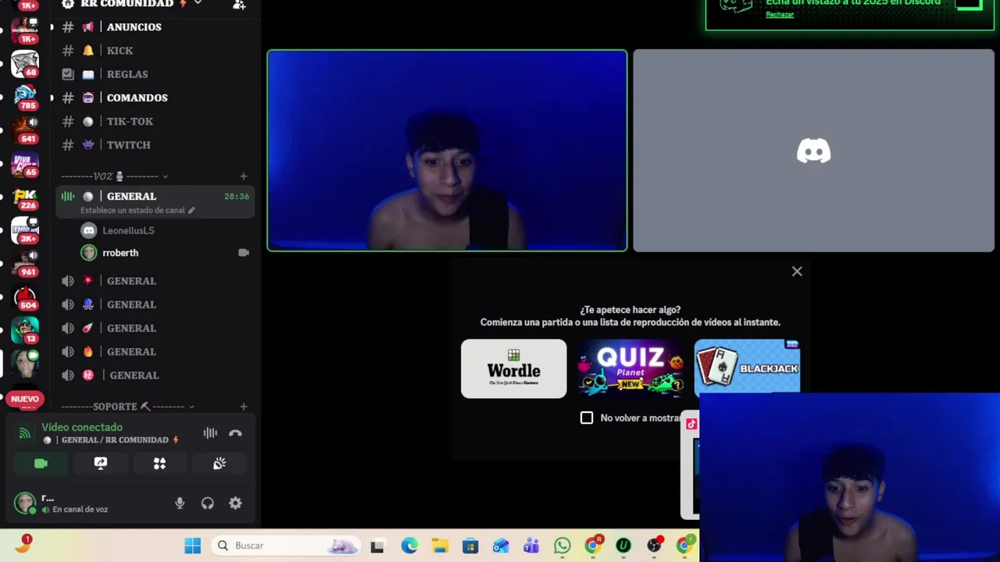Open RR COMUNIDAD server dropdown menu
The image size is (1000, 562).
click(x=198, y=3)
